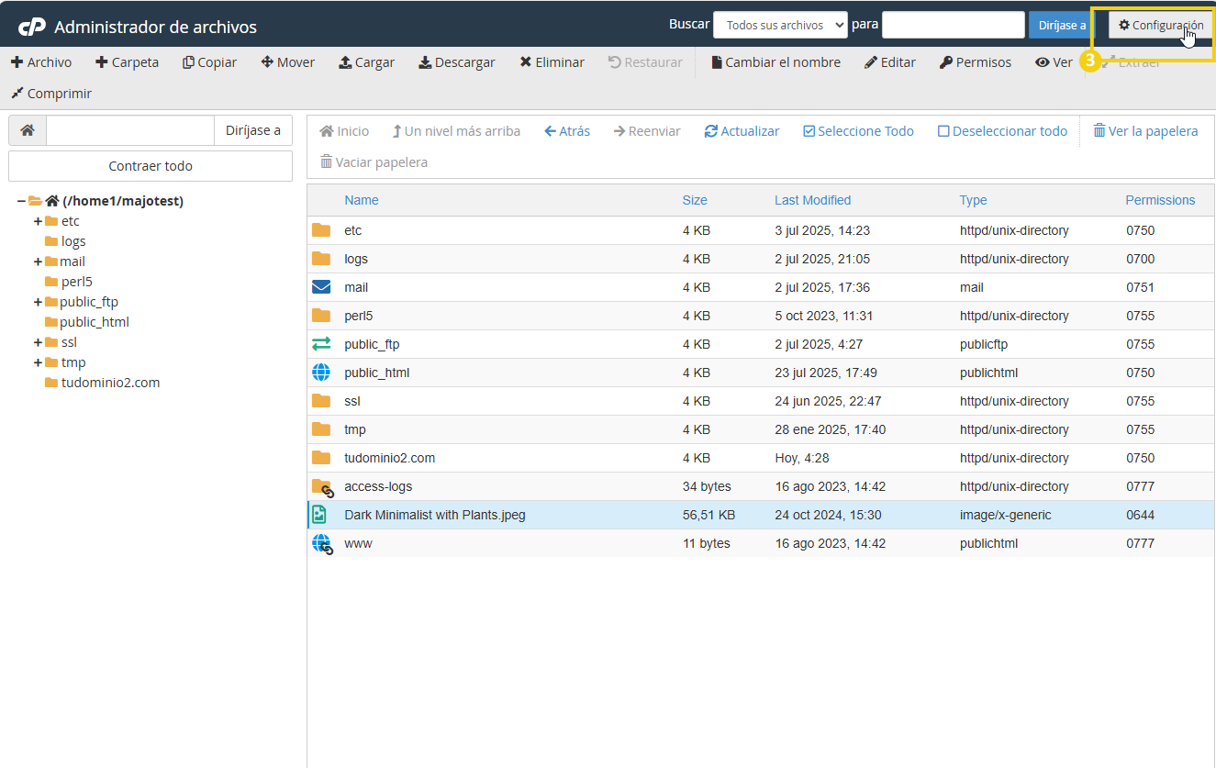Open the Todos sus archivos search dropdown

(779, 25)
